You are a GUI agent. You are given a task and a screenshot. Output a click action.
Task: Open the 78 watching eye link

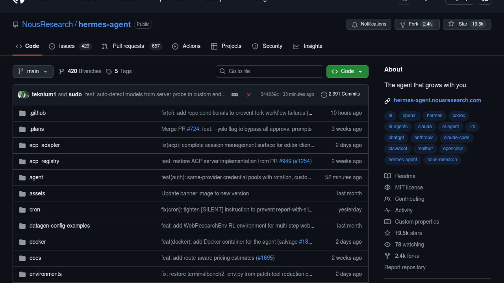[x=409, y=244]
